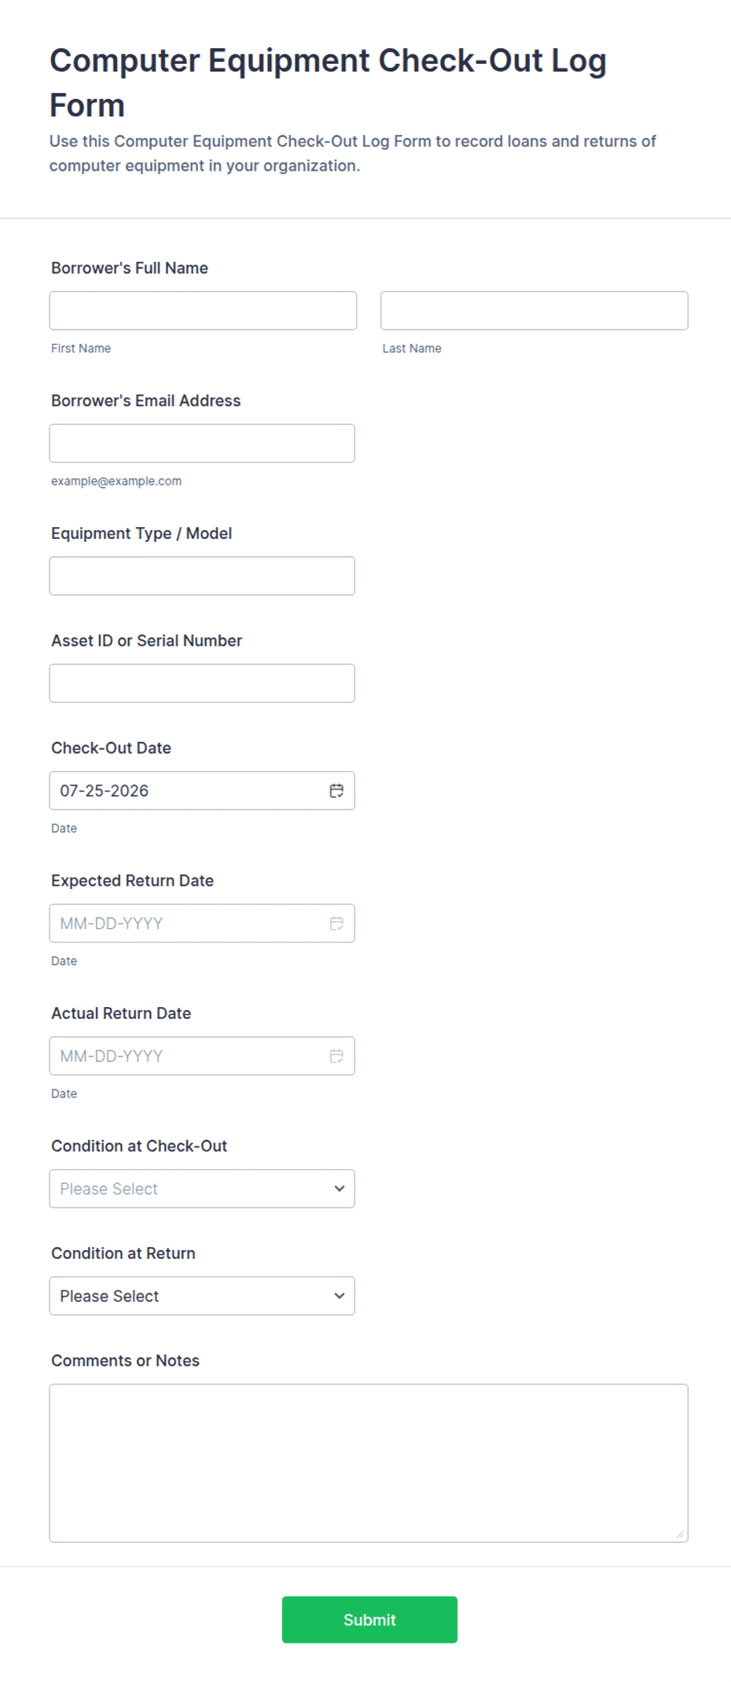The height and width of the screenshot is (1682, 731).
Task: Click the Borrower's Full Name label
Action: [x=130, y=268]
